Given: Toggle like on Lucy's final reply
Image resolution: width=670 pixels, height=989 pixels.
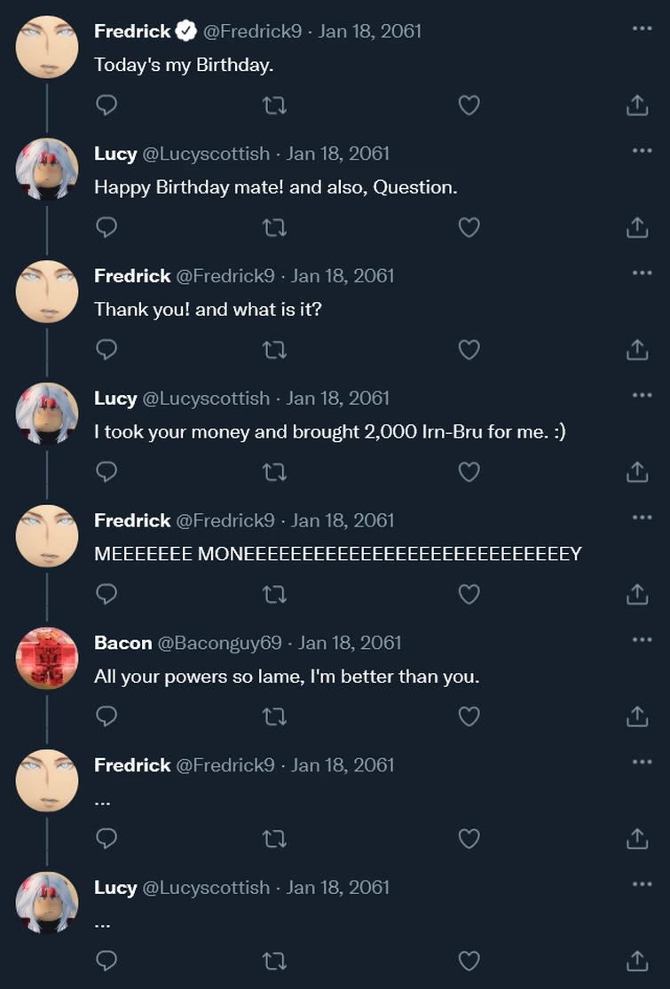Looking at the screenshot, I should 469,961.
